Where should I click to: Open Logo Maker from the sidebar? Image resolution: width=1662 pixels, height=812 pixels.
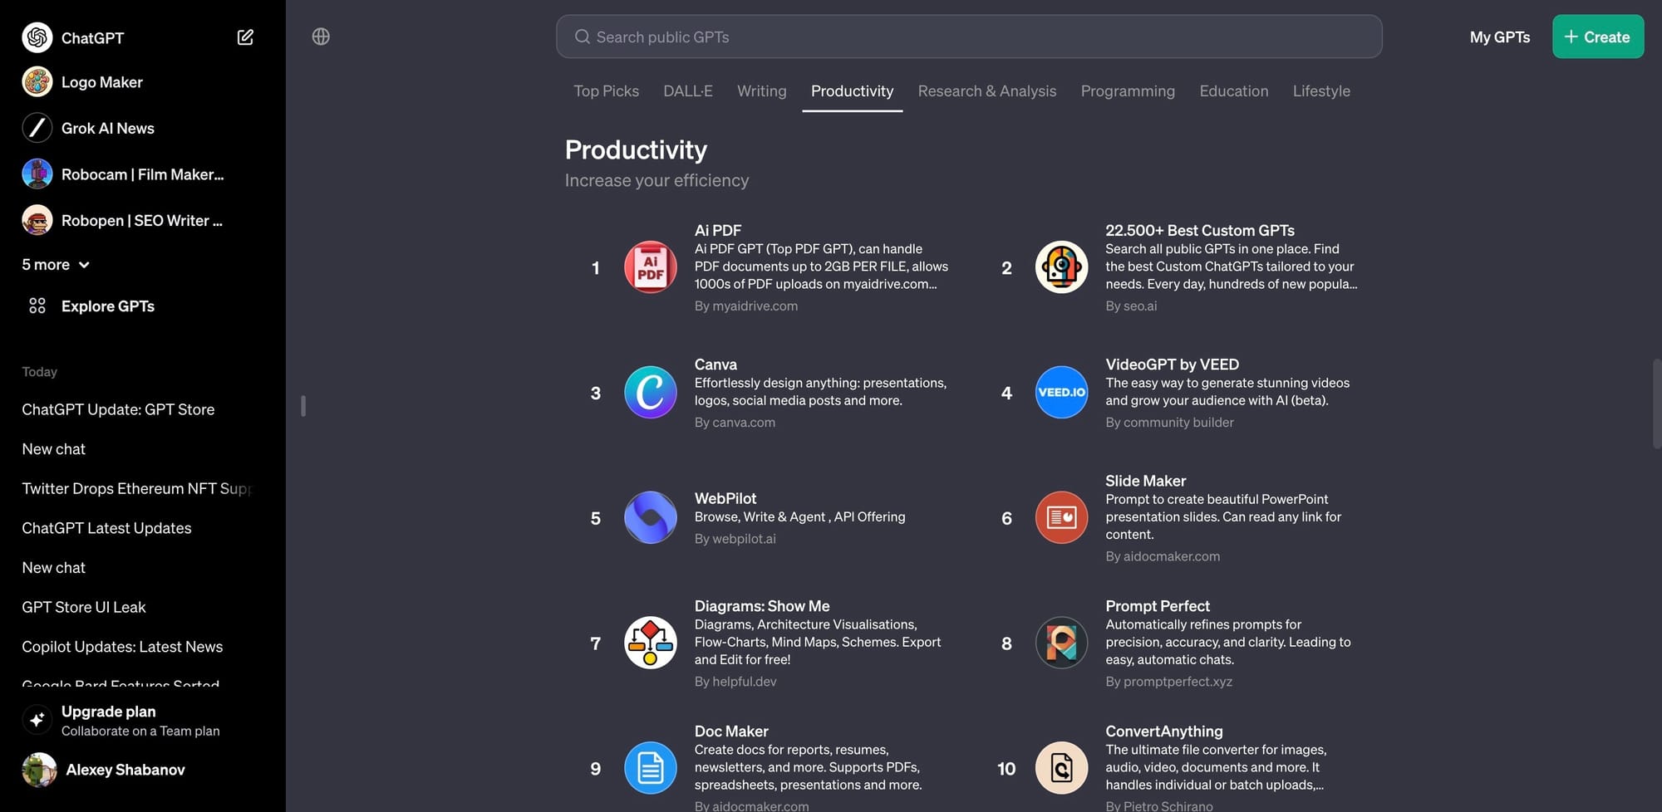[102, 82]
